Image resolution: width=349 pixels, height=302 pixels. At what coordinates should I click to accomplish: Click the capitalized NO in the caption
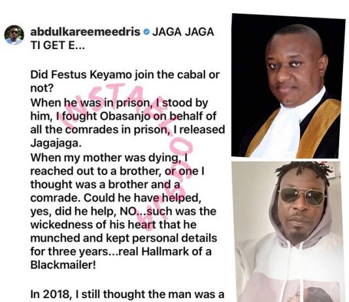pos(127,211)
